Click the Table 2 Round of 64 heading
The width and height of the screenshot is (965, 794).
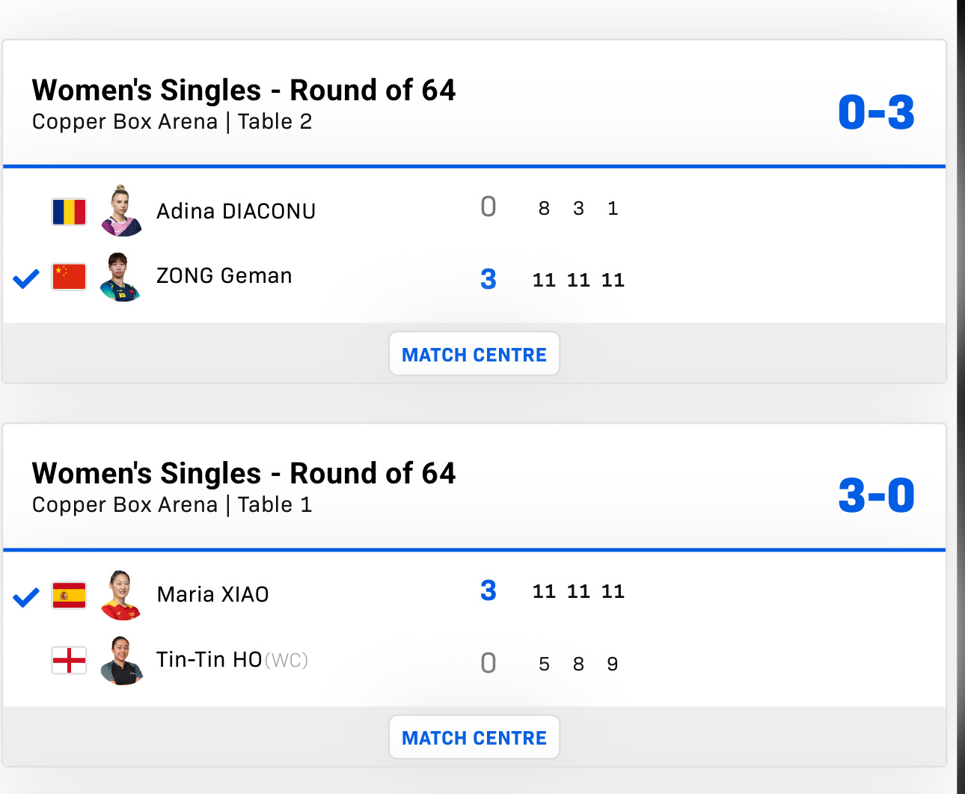[x=243, y=91]
